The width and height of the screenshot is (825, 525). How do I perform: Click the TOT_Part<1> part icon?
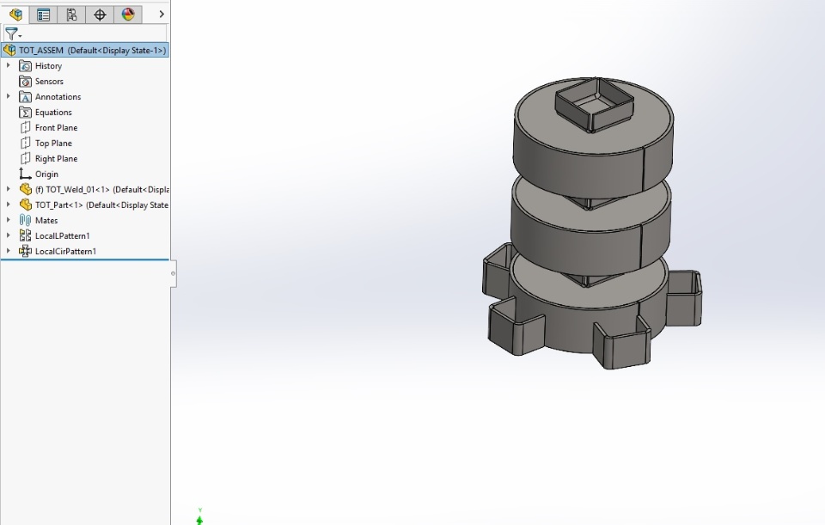tap(25, 205)
